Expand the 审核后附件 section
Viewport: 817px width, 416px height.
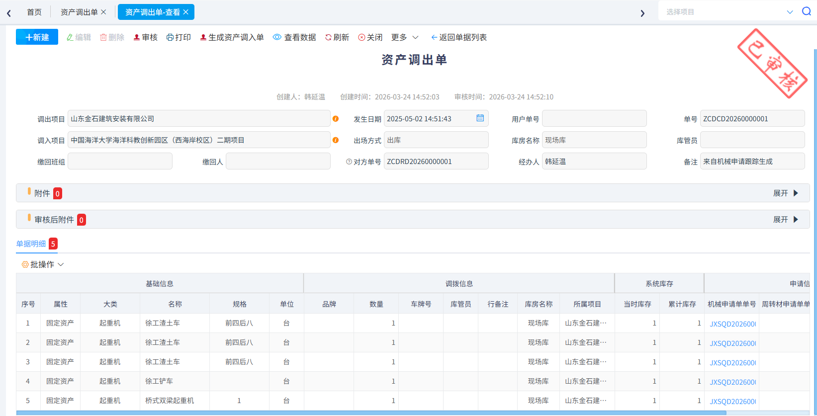786,219
